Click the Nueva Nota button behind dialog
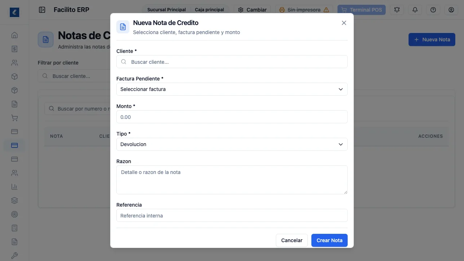464x261 pixels. pyautogui.click(x=432, y=40)
